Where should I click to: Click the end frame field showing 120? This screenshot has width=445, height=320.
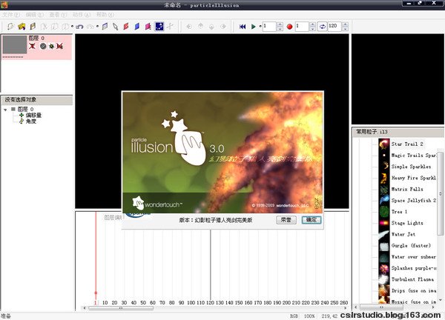coord(334,27)
